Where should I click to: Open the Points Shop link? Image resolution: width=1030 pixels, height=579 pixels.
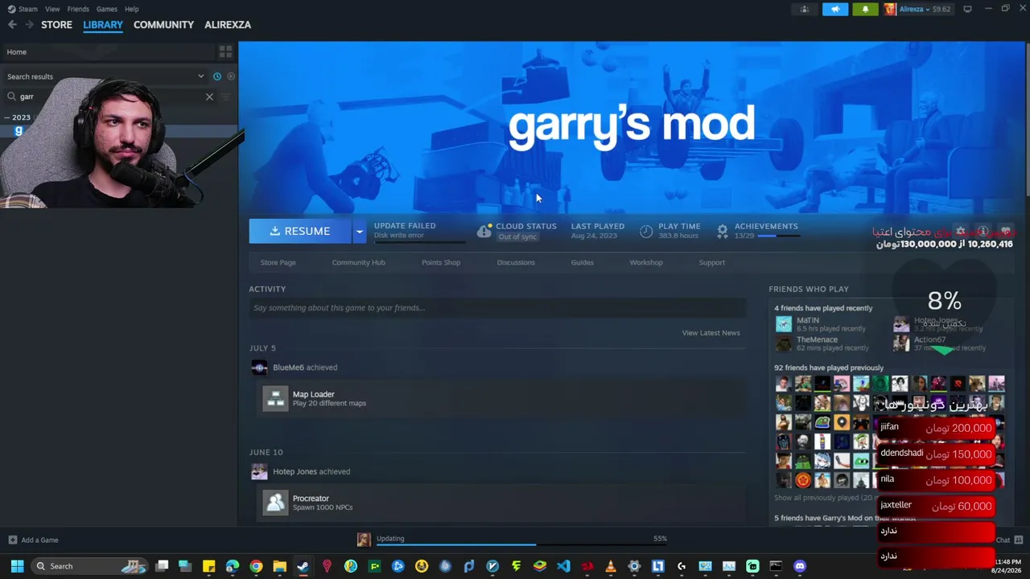tap(441, 262)
